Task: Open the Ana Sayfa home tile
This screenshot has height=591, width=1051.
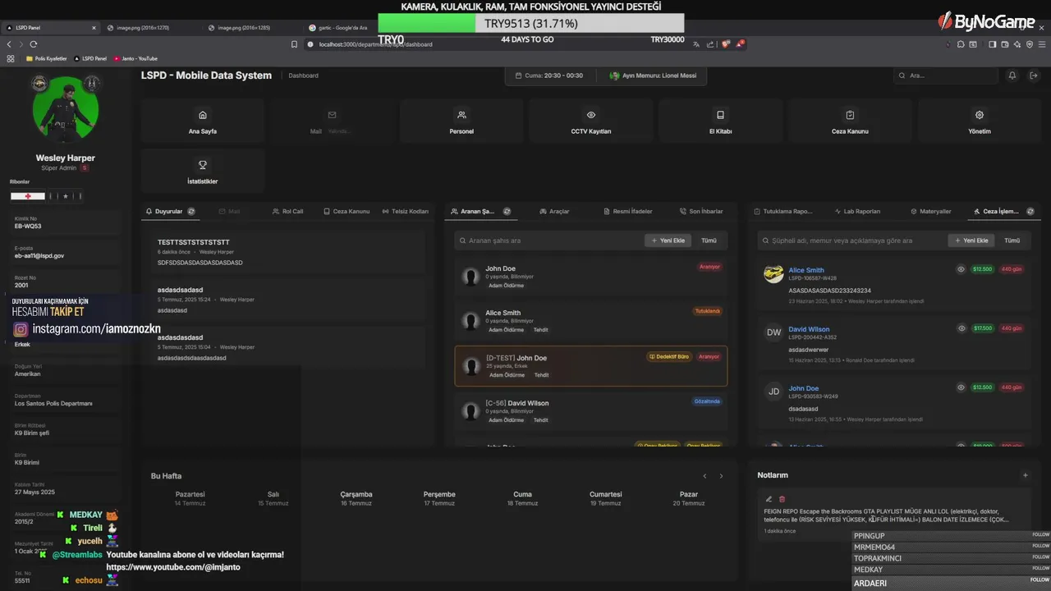Action: pos(203,121)
